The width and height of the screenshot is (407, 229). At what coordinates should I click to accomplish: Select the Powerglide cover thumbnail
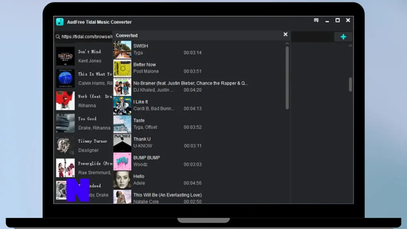65,168
